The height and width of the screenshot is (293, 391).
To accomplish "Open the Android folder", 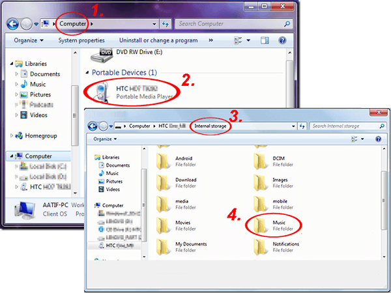I will tap(176, 161).
